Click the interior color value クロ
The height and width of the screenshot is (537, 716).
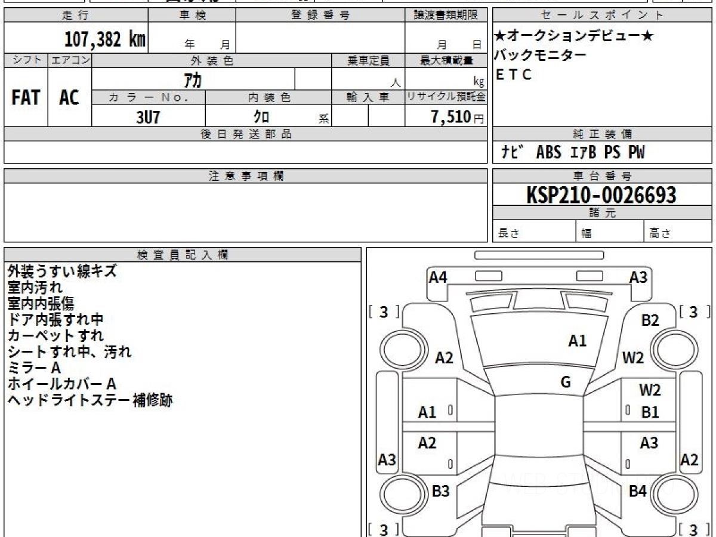click(261, 116)
